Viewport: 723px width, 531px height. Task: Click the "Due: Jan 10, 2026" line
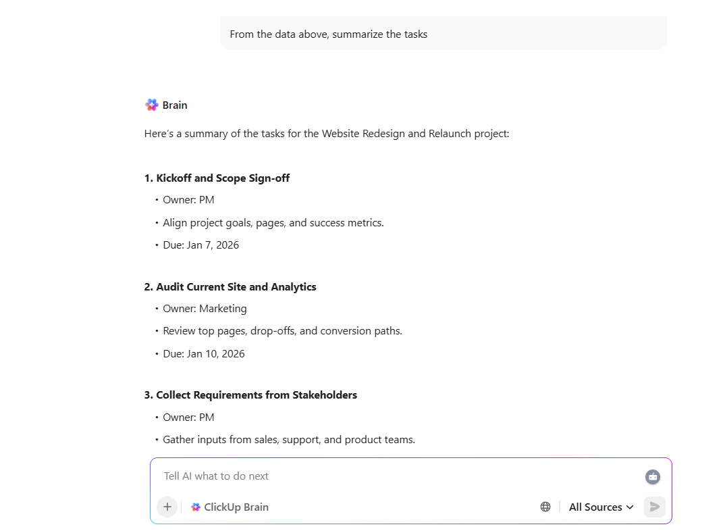coord(204,353)
